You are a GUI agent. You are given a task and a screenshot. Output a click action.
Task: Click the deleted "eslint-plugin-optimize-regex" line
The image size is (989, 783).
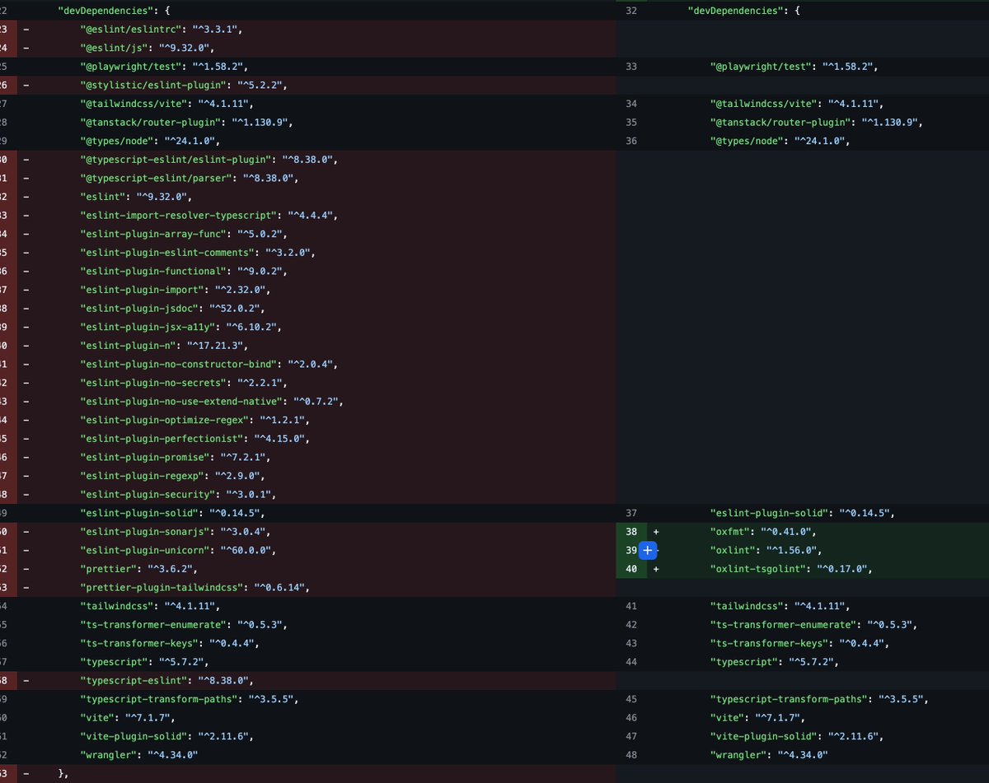click(x=308, y=420)
